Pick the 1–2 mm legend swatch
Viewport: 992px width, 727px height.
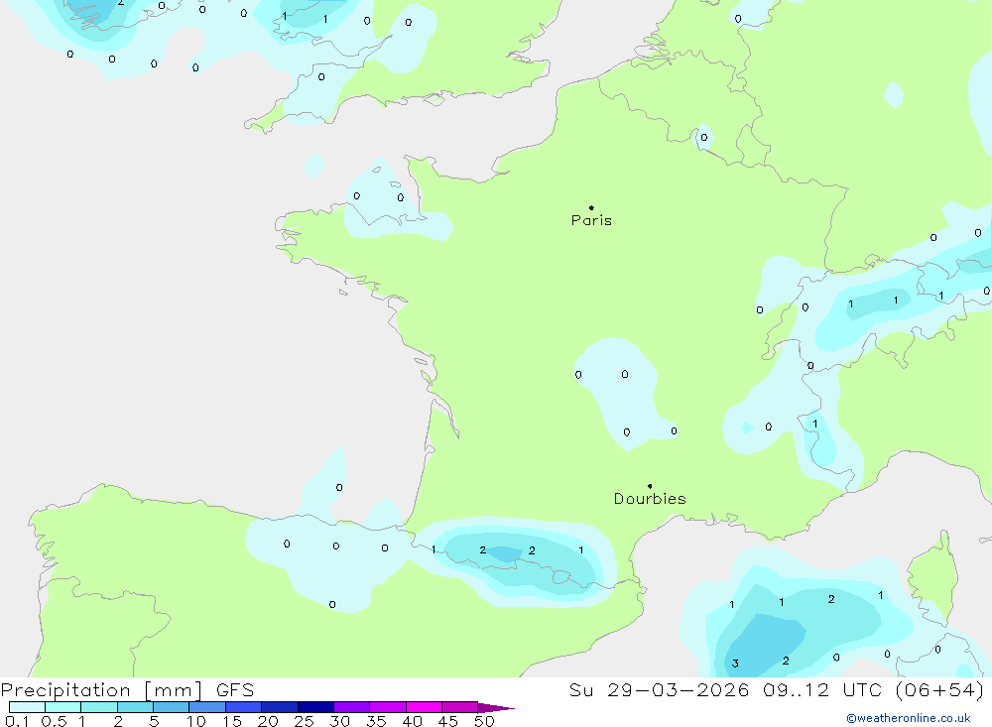point(99,707)
